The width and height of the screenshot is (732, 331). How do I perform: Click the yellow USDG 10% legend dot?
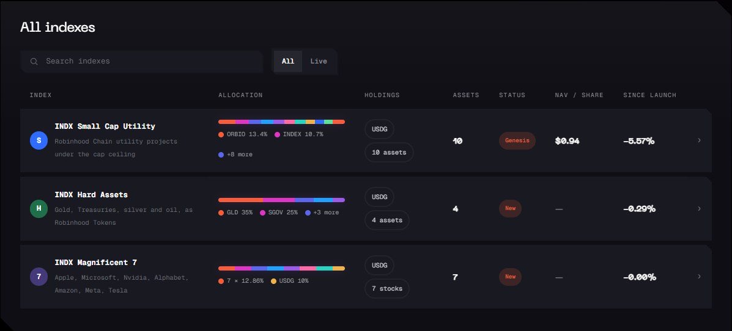tap(273, 281)
